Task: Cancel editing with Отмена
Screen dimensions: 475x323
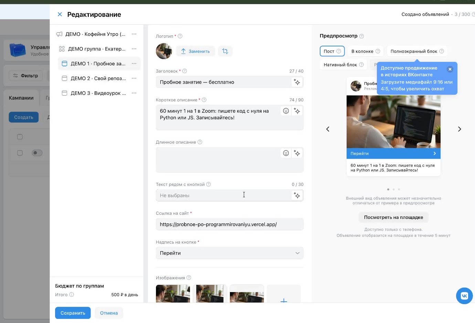Action: click(109, 313)
